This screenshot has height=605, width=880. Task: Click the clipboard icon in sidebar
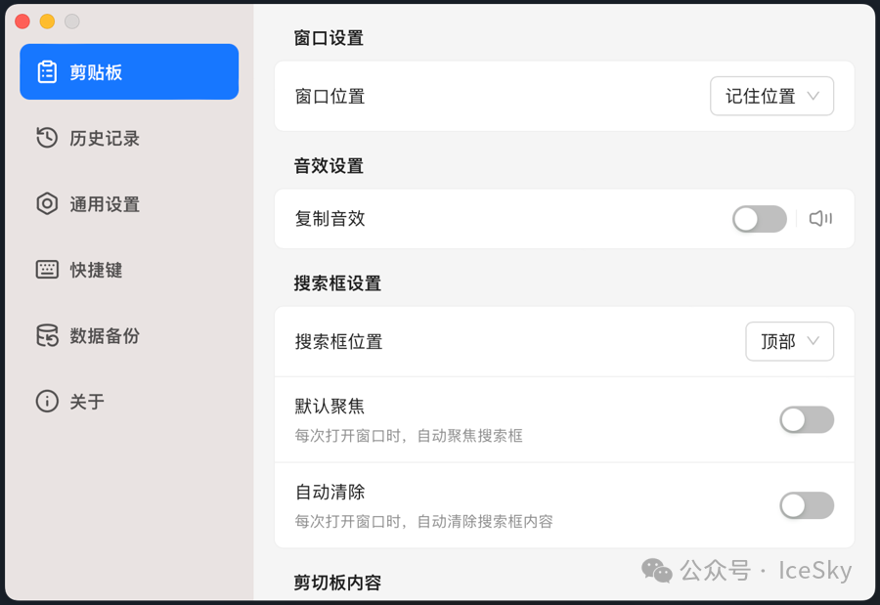click(x=47, y=72)
